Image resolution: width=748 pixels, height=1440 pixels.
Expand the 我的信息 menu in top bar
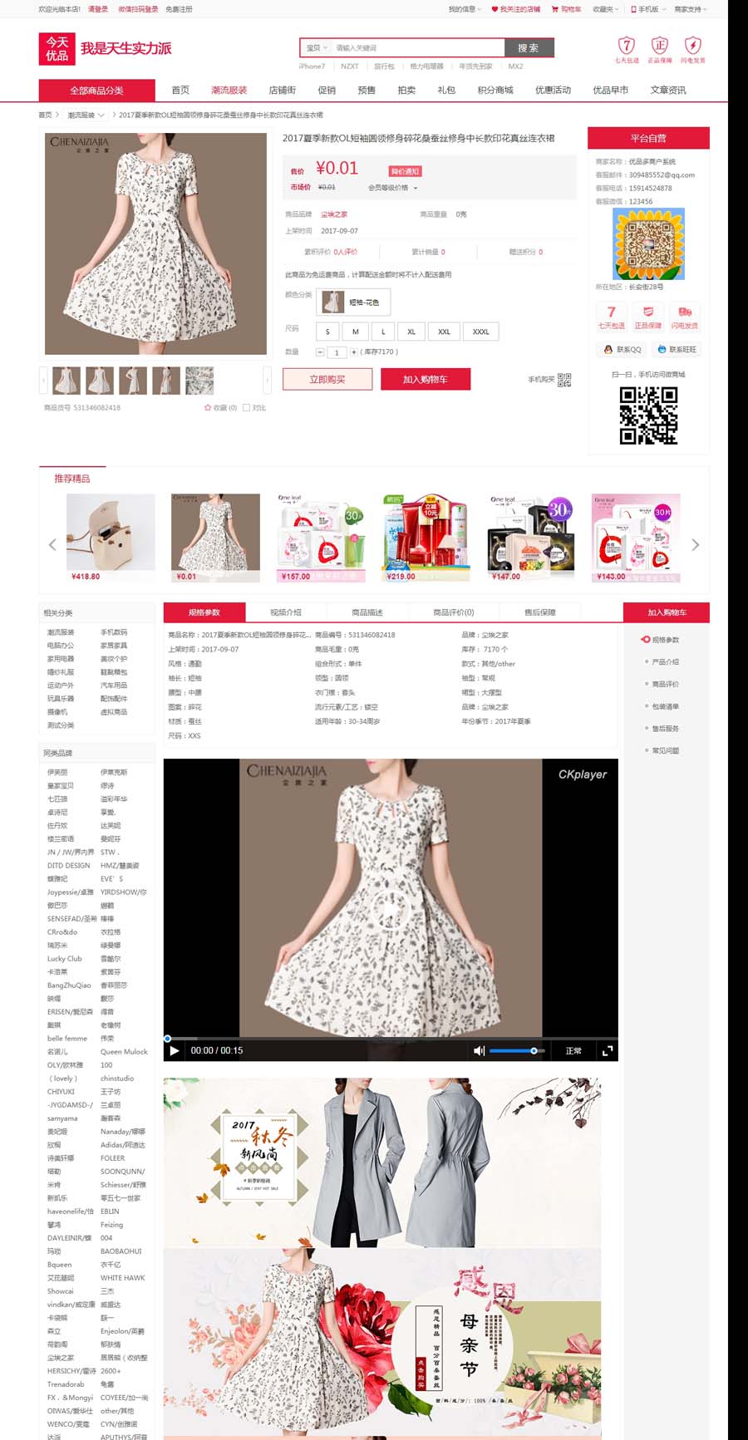[x=465, y=9]
